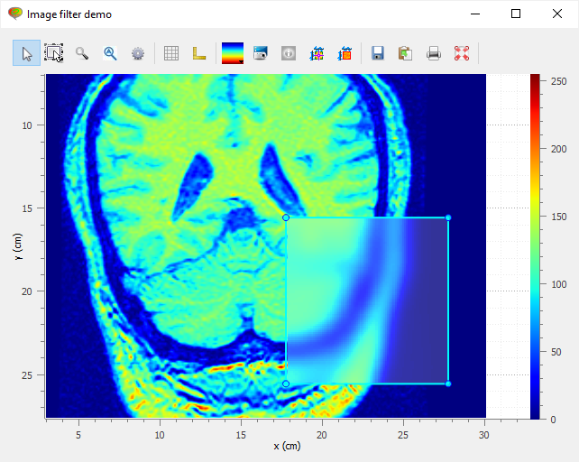Open the red cross help icon

[462, 53]
